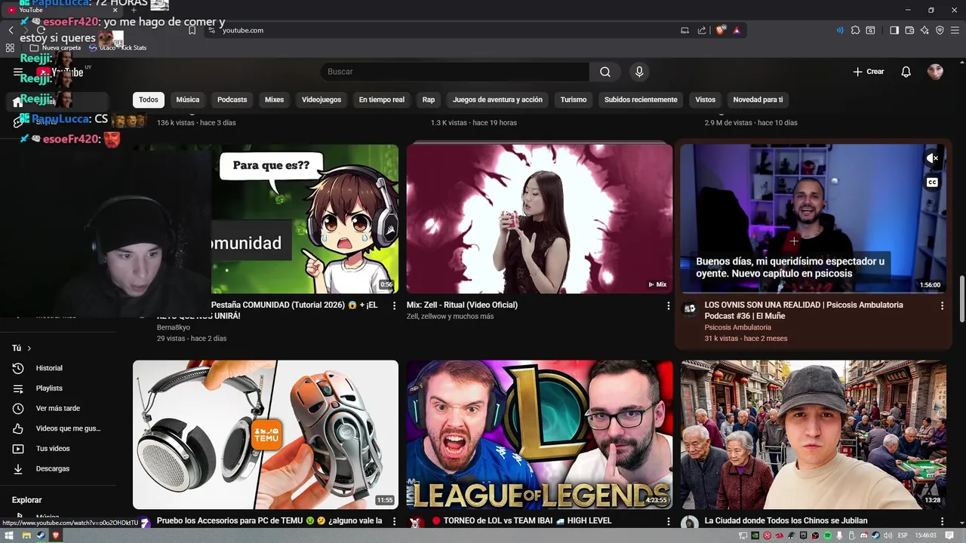Image resolution: width=966 pixels, height=543 pixels.
Task: Toggle the browser sidebar panel icon
Action: 894,30
